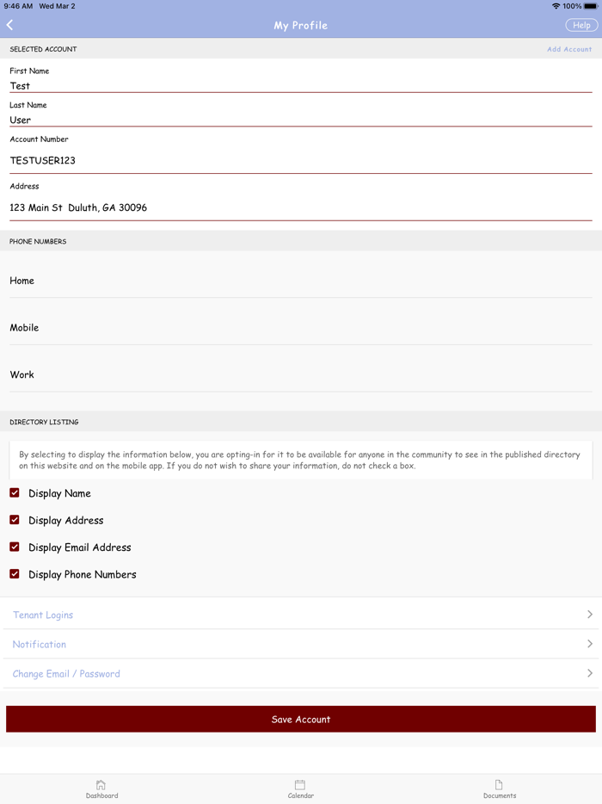Image resolution: width=602 pixels, height=804 pixels.
Task: Uncheck the Display Phone Numbers checkbox
Action: click(x=13, y=574)
